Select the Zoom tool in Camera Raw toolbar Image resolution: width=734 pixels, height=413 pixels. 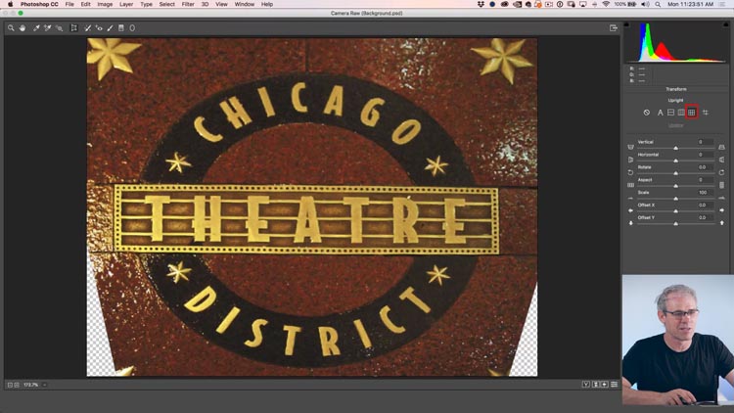tap(11, 28)
